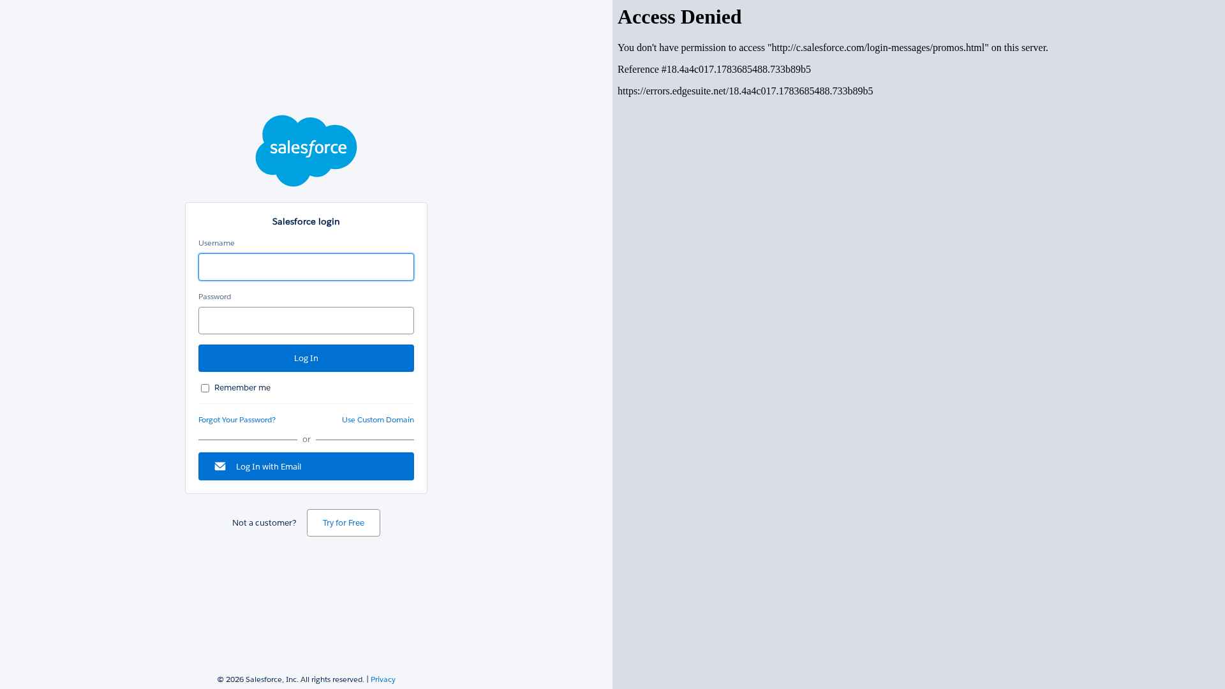Click the blue Log In button
The width and height of the screenshot is (1225, 689).
click(306, 358)
